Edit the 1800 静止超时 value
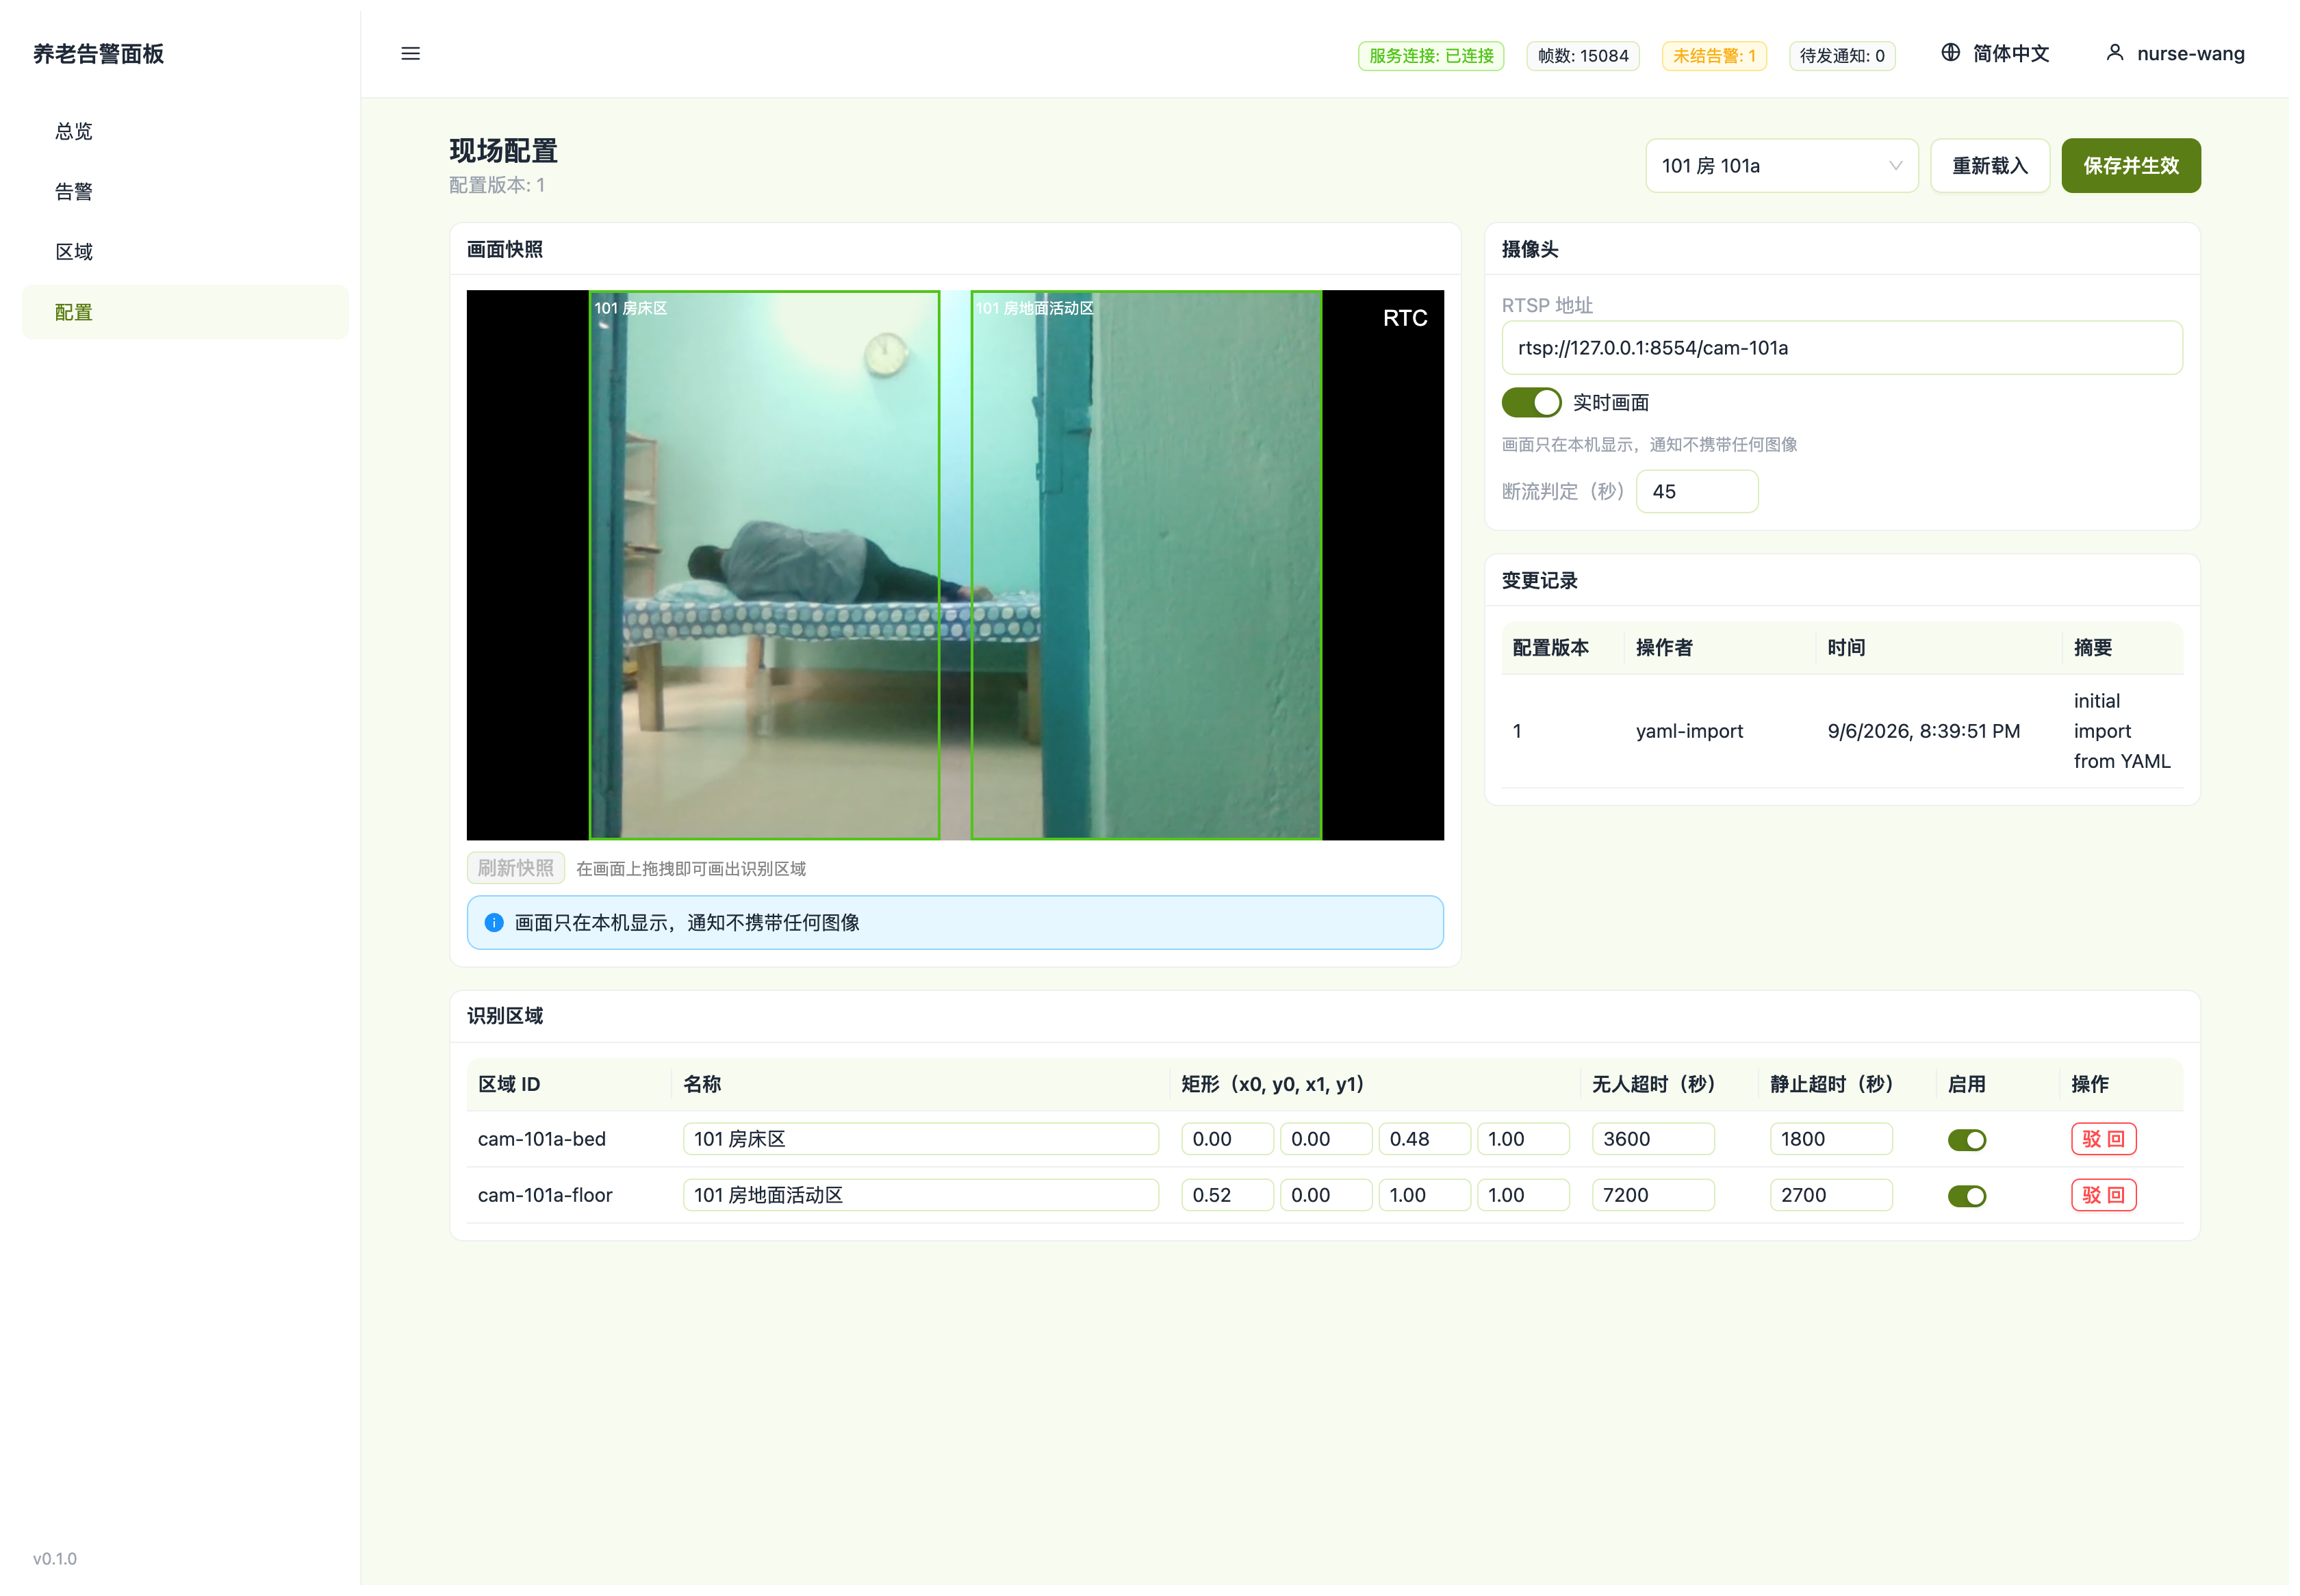The width and height of the screenshot is (2300, 1596). click(1831, 1139)
